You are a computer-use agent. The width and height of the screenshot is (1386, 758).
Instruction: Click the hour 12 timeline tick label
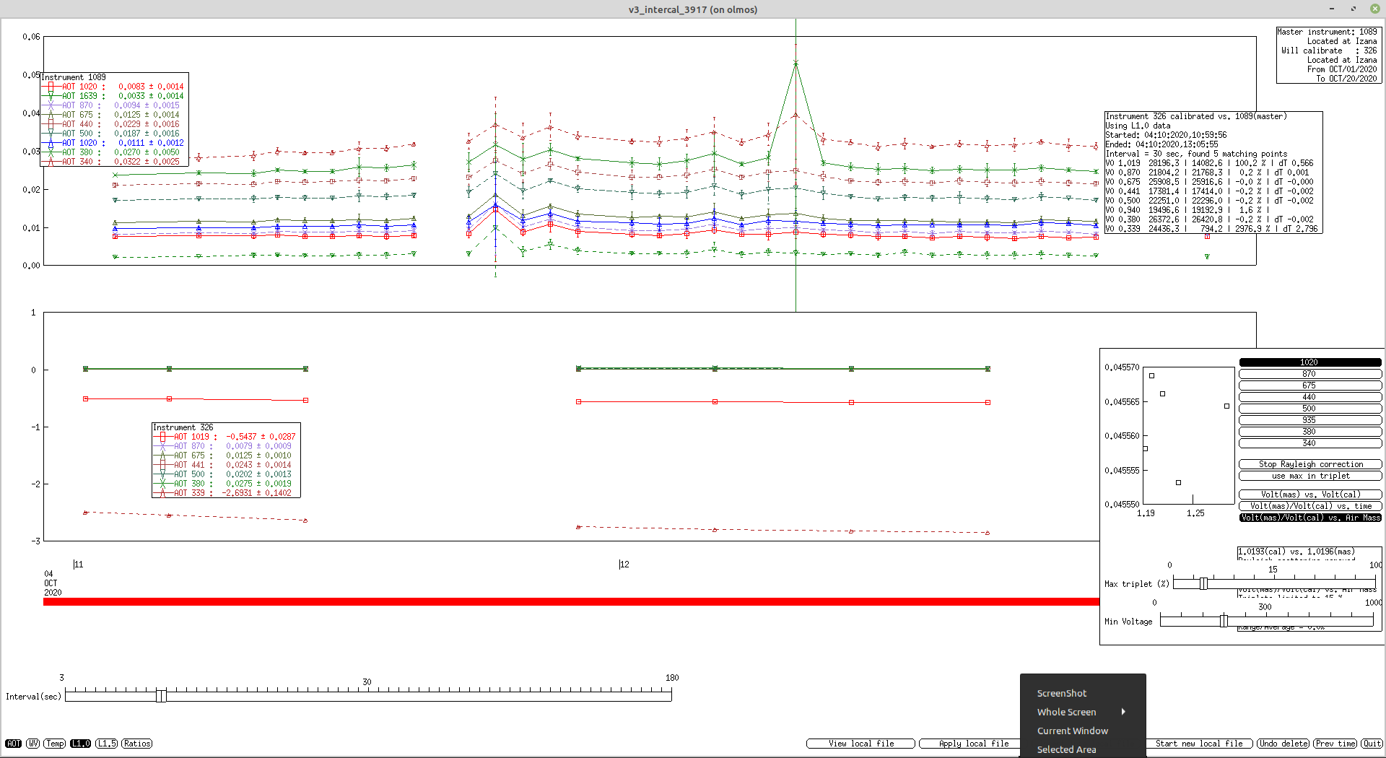pos(624,565)
